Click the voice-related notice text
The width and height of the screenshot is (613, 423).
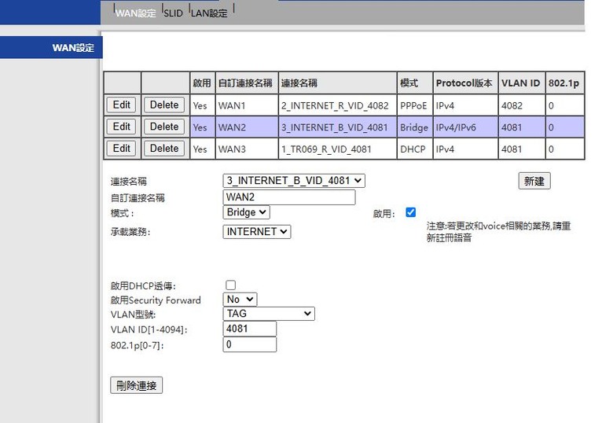[498, 231]
